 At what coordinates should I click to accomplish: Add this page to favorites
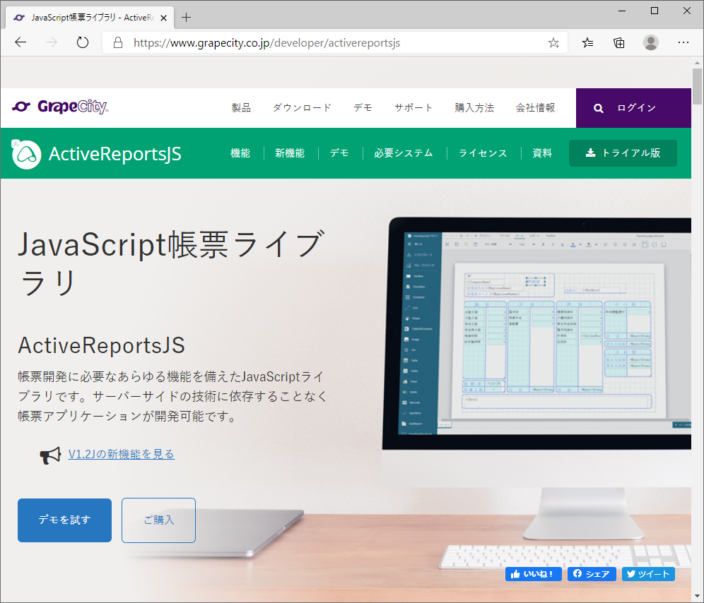click(553, 42)
